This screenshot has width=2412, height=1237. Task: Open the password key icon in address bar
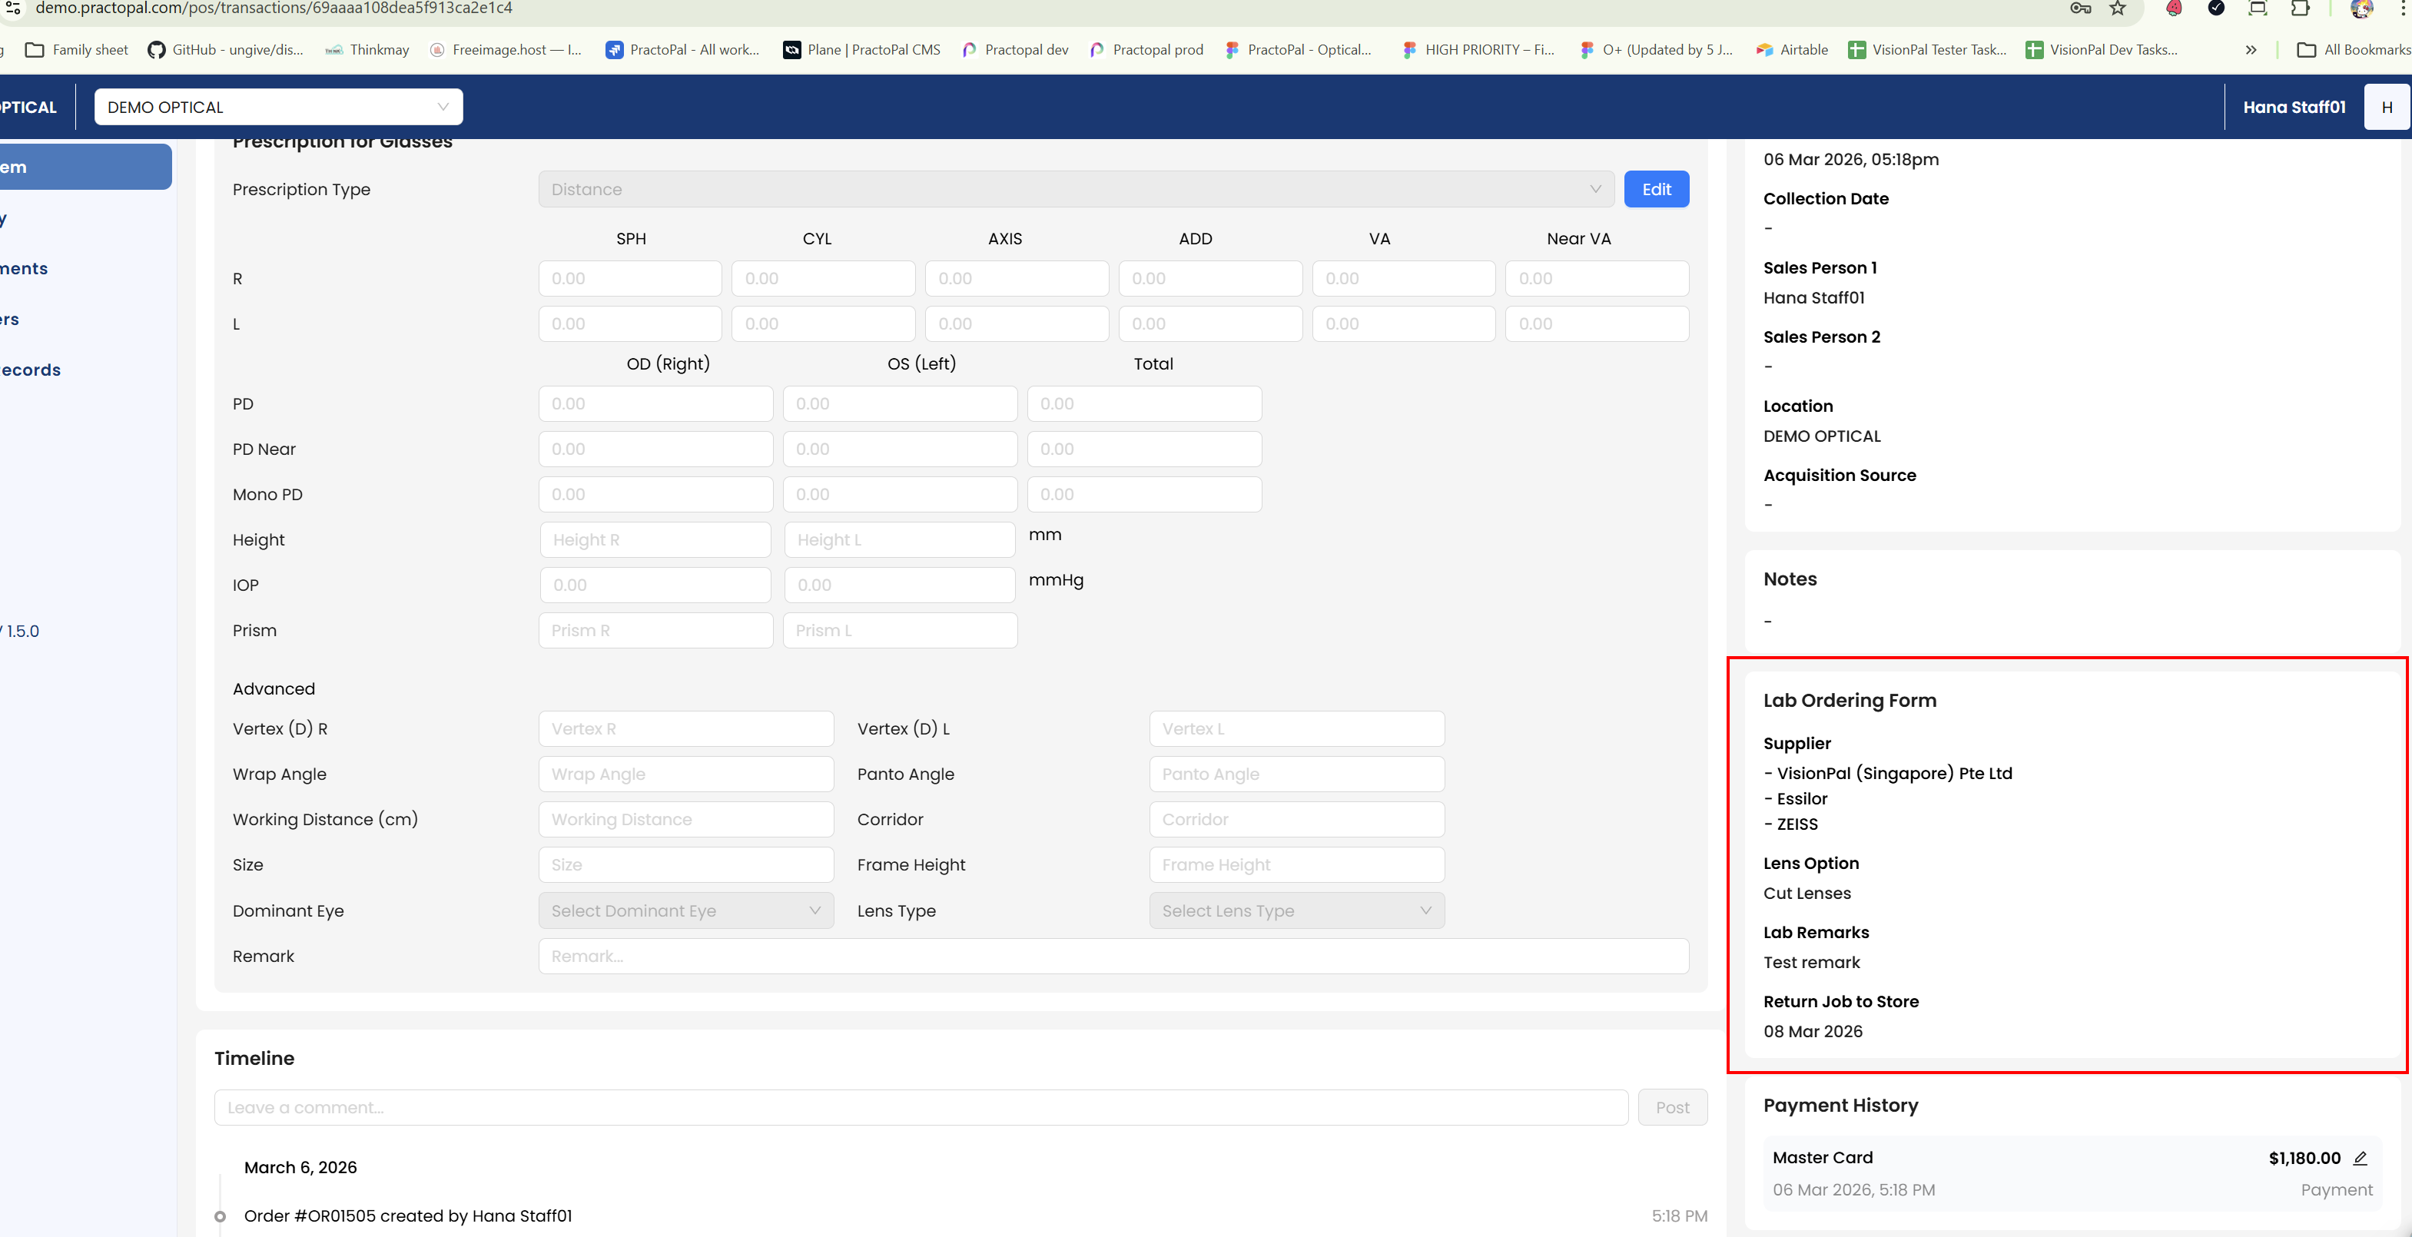pyautogui.click(x=2079, y=8)
